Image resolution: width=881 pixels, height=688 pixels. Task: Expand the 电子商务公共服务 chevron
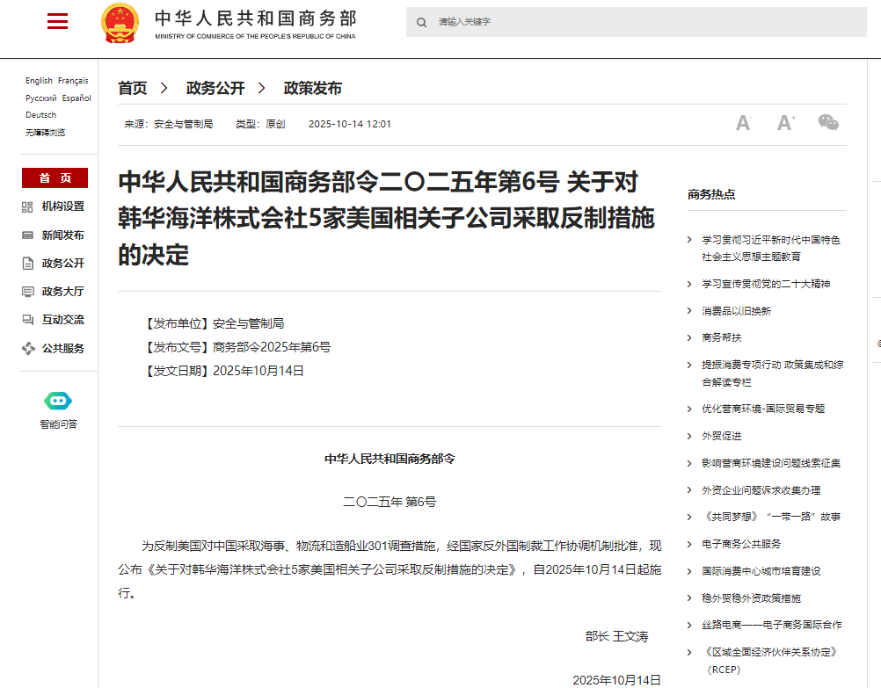pos(690,544)
